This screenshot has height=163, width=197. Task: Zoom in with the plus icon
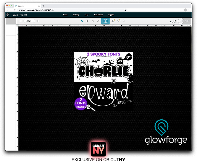[x=38, y=21]
